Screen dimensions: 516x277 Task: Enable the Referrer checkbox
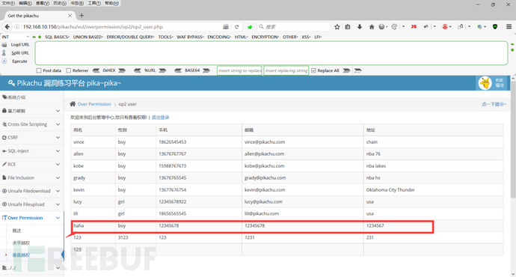69,70
